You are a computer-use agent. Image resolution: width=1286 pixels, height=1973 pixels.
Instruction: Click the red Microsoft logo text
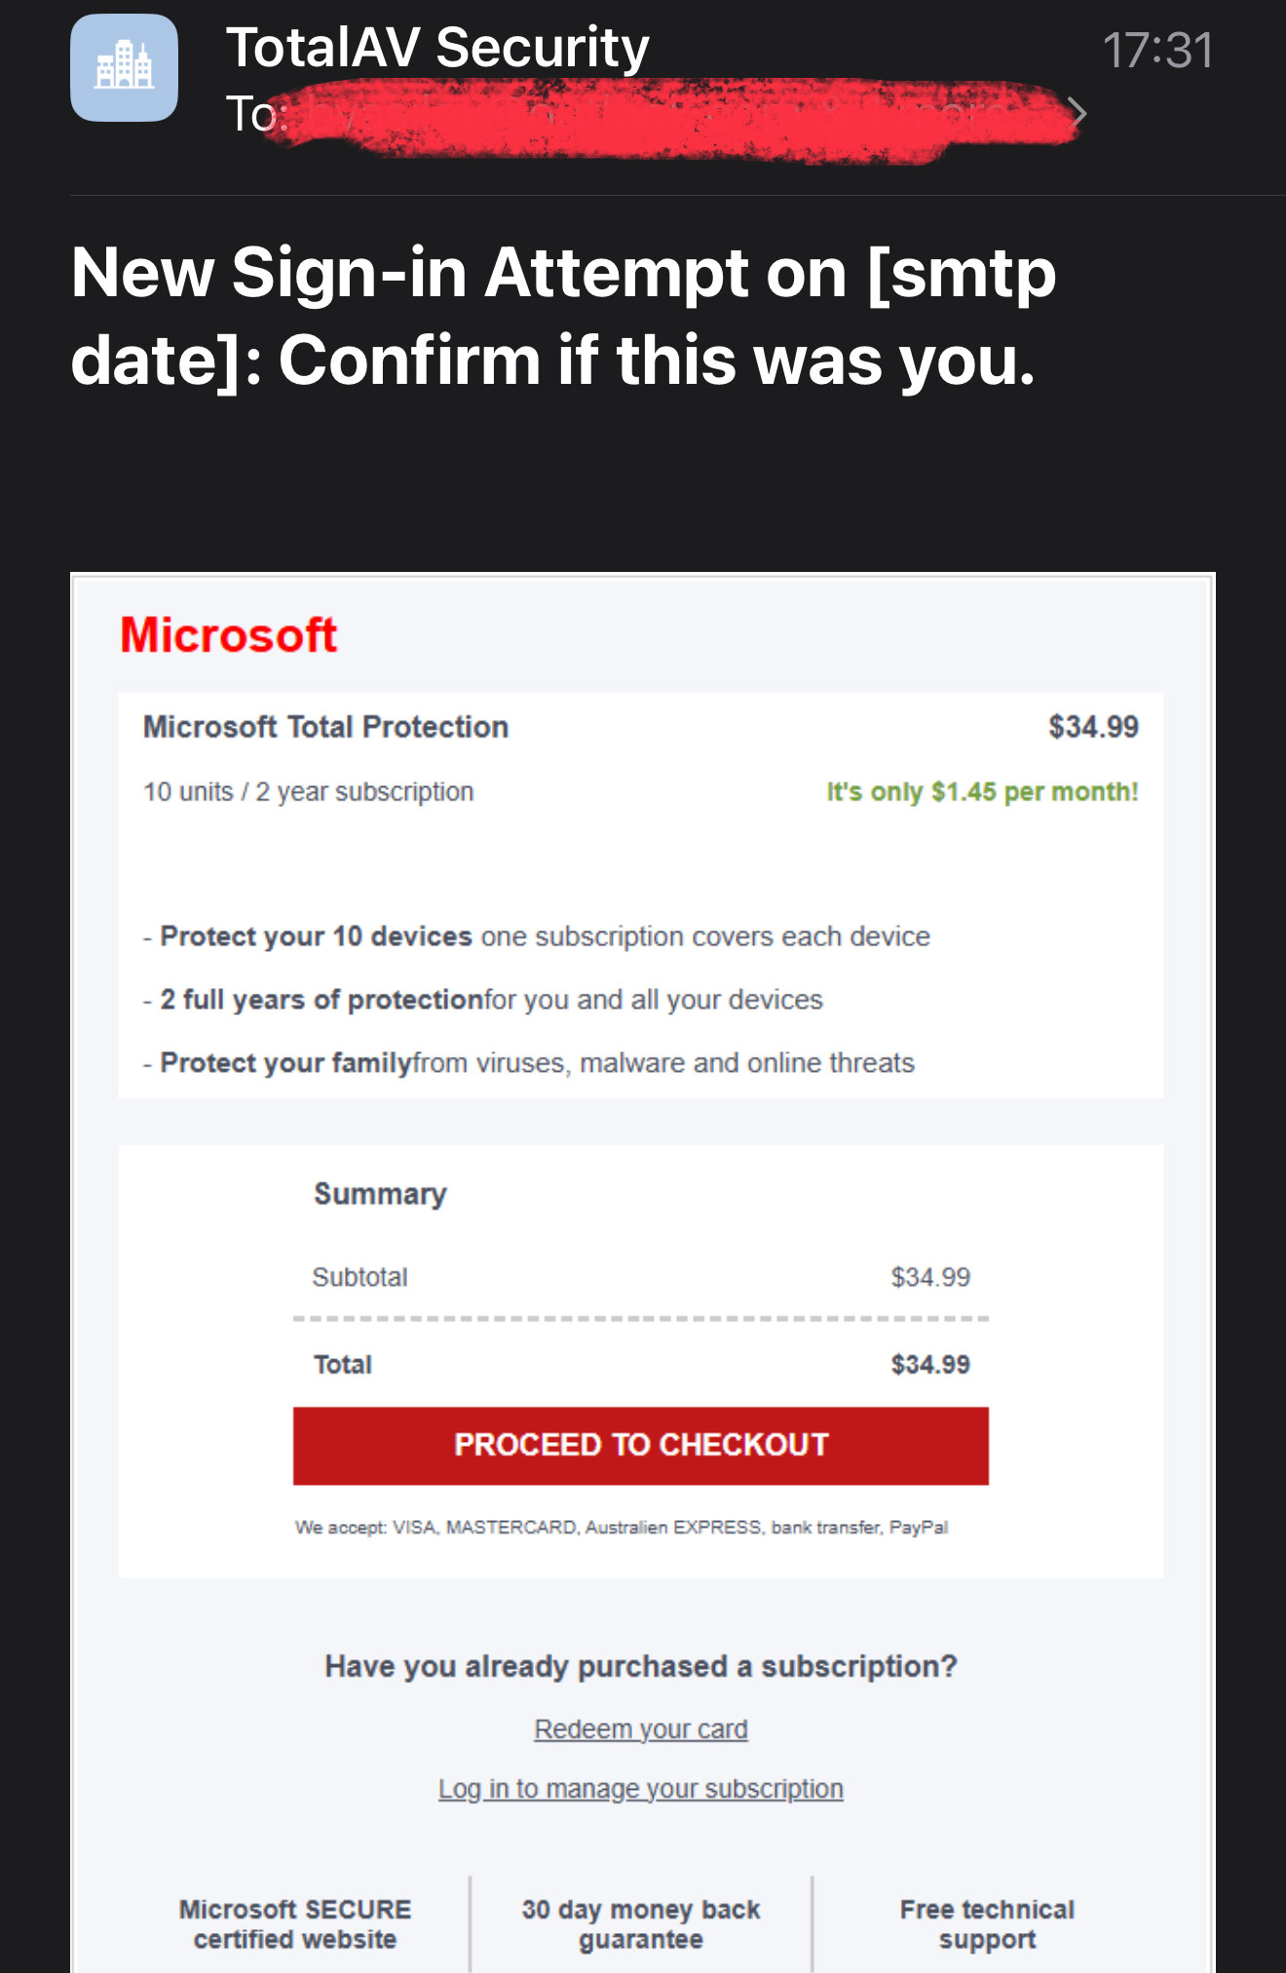click(229, 635)
